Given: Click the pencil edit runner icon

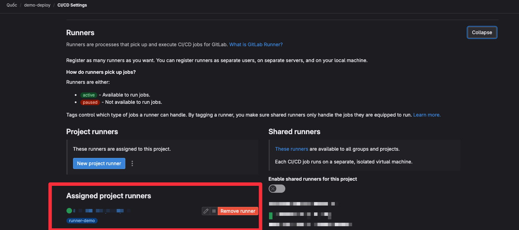Looking at the screenshot, I should click(x=206, y=211).
